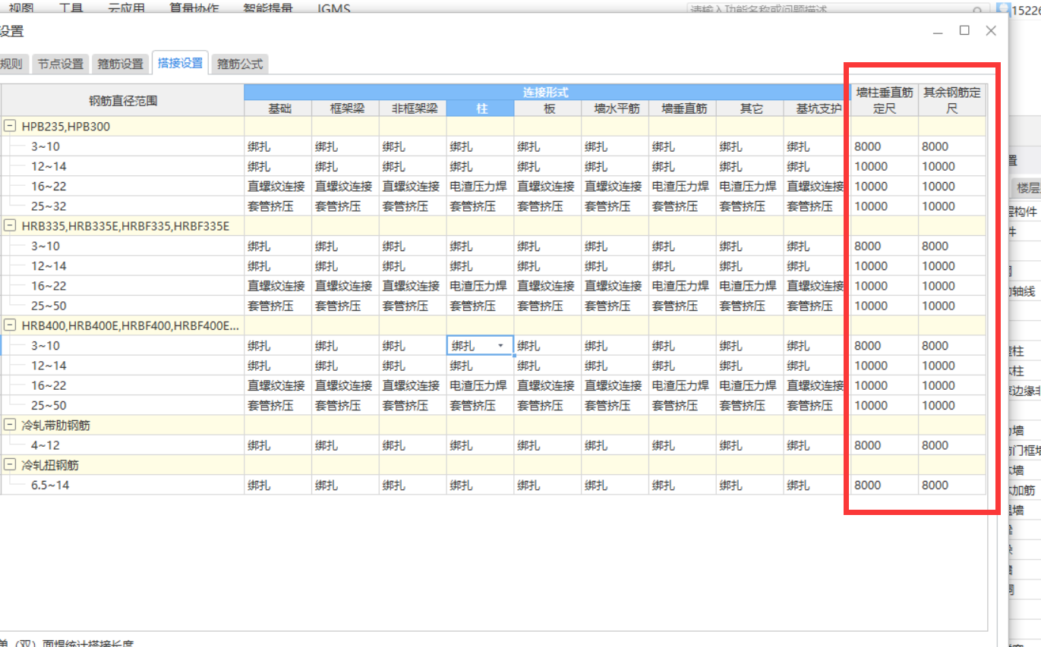Open the 箍筋公式 tab
Screen dimensions: 1041x647
coord(240,64)
